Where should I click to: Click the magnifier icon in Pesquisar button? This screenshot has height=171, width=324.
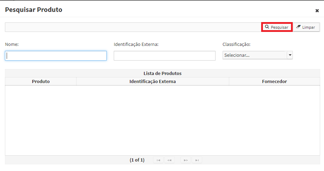(x=267, y=27)
